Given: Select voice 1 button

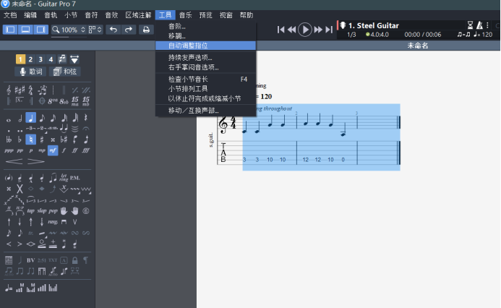Looking at the screenshot, I should (x=20, y=59).
